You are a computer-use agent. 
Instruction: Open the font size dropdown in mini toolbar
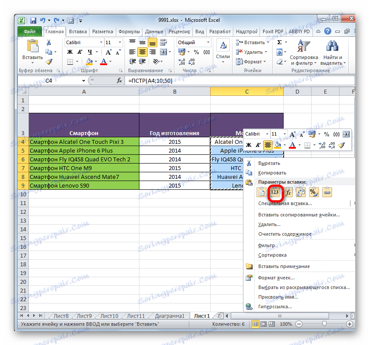(x=284, y=134)
